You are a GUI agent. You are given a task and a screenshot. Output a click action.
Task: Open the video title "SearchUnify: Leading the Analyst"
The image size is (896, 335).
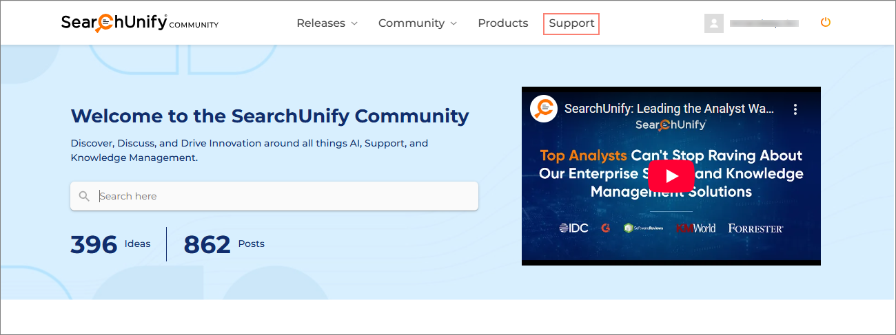click(x=669, y=109)
